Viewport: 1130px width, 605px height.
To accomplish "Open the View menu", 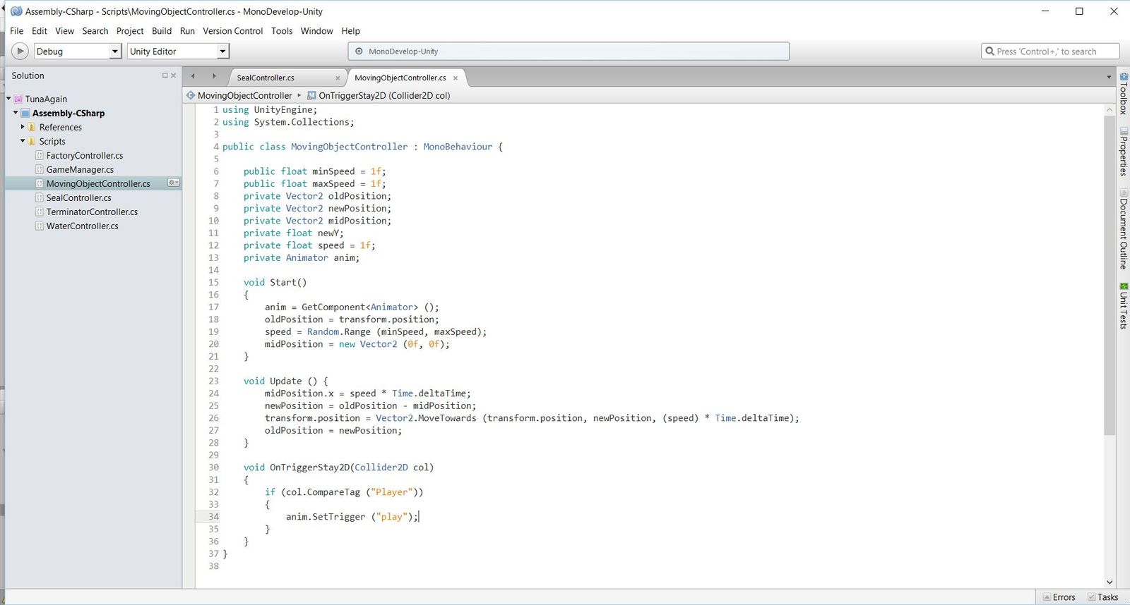I will (65, 31).
